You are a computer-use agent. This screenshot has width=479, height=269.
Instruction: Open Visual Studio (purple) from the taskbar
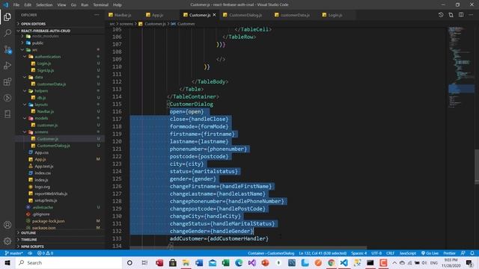click(x=252, y=262)
